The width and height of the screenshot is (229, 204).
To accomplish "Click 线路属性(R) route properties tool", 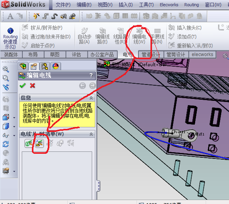I will 120,36.
